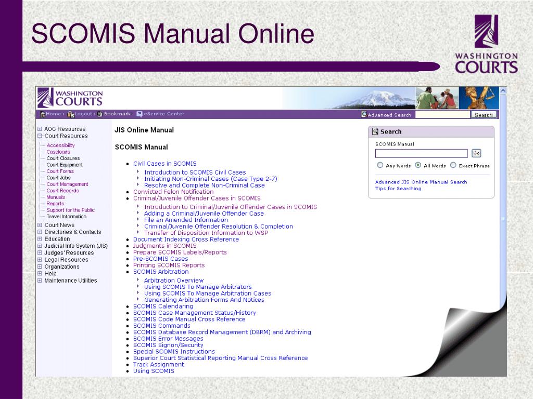Click the SCOMIS Manual search input field
This screenshot has height=399, width=533.
pos(422,153)
